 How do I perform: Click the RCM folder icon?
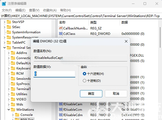(x=13, y=73)
